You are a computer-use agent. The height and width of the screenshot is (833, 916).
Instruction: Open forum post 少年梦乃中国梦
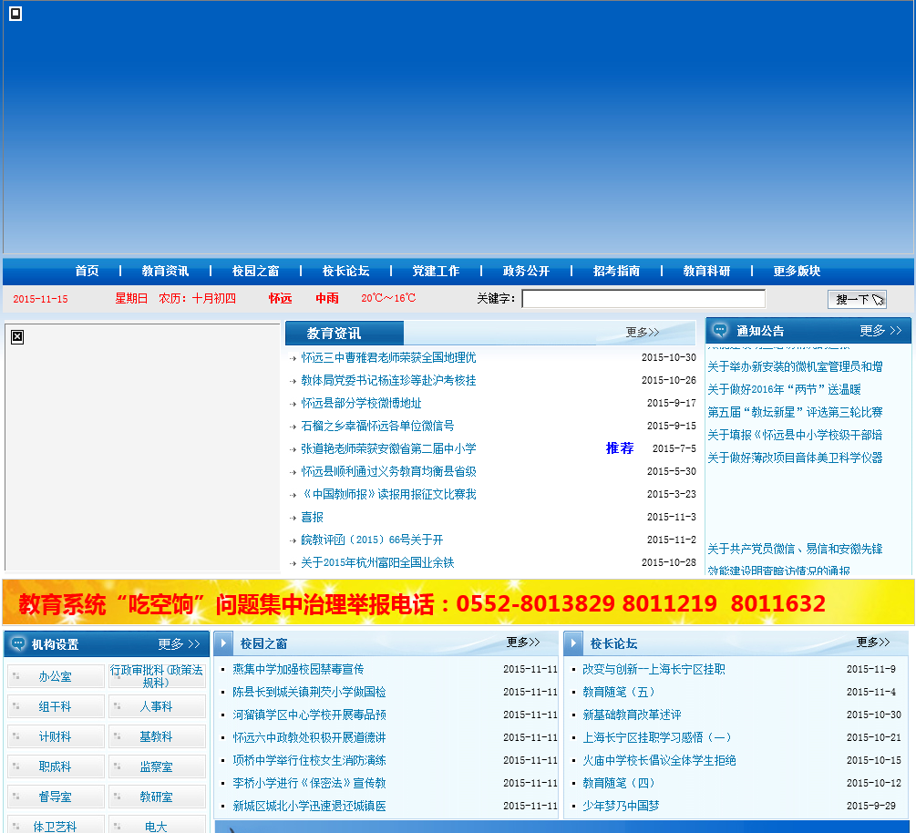(621, 806)
